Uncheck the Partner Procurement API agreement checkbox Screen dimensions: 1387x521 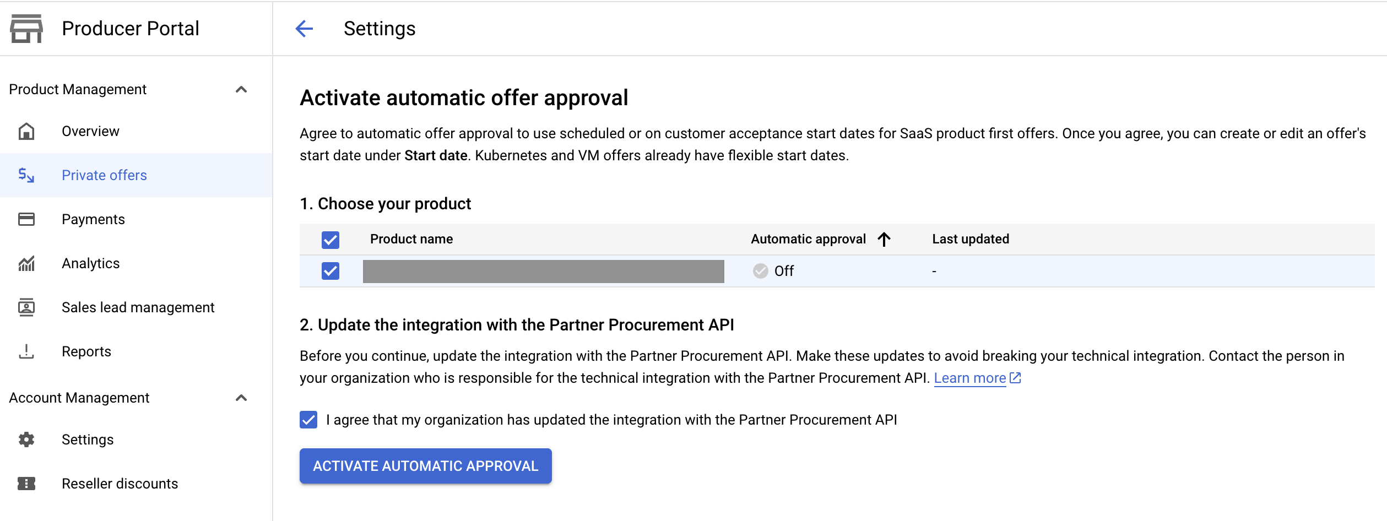coord(308,420)
